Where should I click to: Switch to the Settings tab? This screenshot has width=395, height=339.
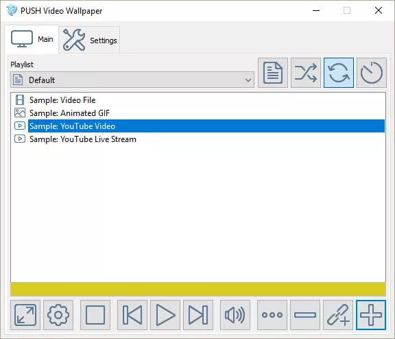[x=89, y=40]
